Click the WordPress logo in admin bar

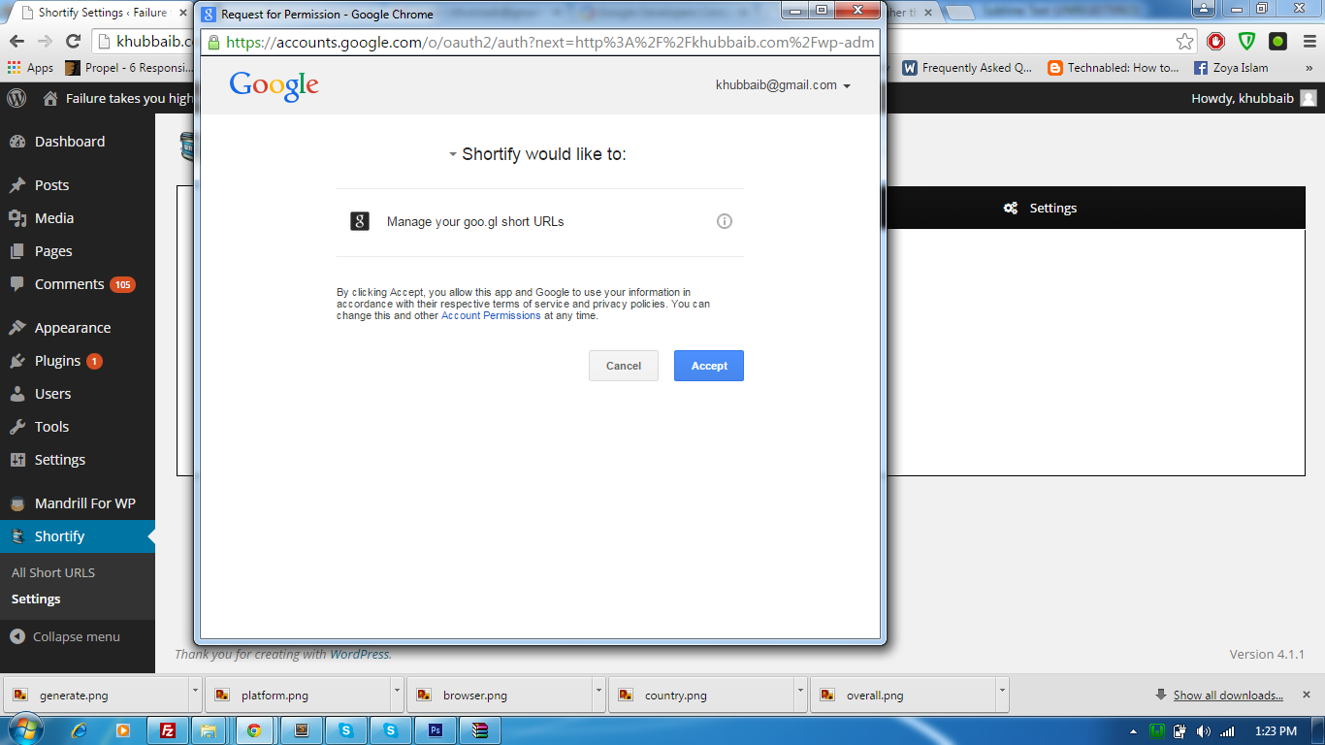(x=16, y=98)
